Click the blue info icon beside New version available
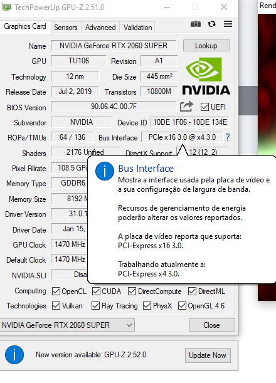The width and height of the screenshot is (276, 383). tap(14, 355)
